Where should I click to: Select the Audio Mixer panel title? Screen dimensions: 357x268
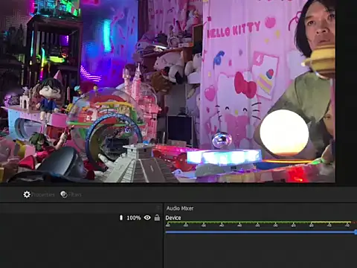(x=180, y=208)
